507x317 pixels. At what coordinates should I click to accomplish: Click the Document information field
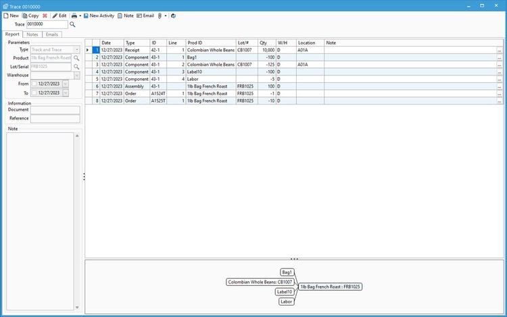pyautogui.click(x=55, y=110)
